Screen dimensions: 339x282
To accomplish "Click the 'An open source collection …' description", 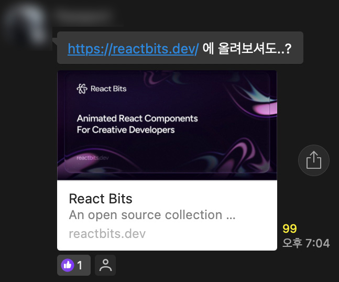I will pyautogui.click(x=152, y=215).
